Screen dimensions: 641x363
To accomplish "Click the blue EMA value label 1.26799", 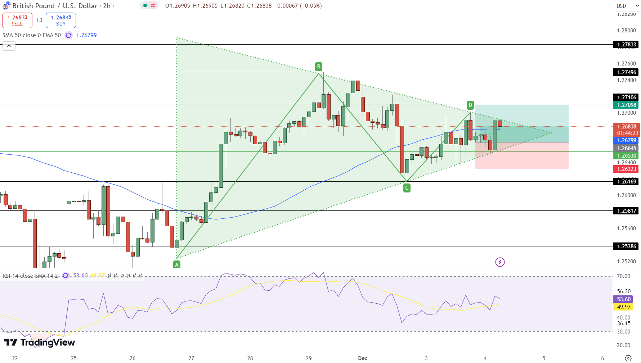I will coord(627,140).
